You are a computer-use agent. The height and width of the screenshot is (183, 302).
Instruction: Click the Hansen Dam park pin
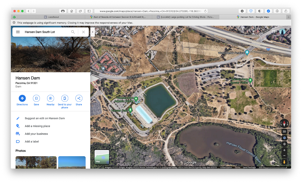tap(130, 110)
